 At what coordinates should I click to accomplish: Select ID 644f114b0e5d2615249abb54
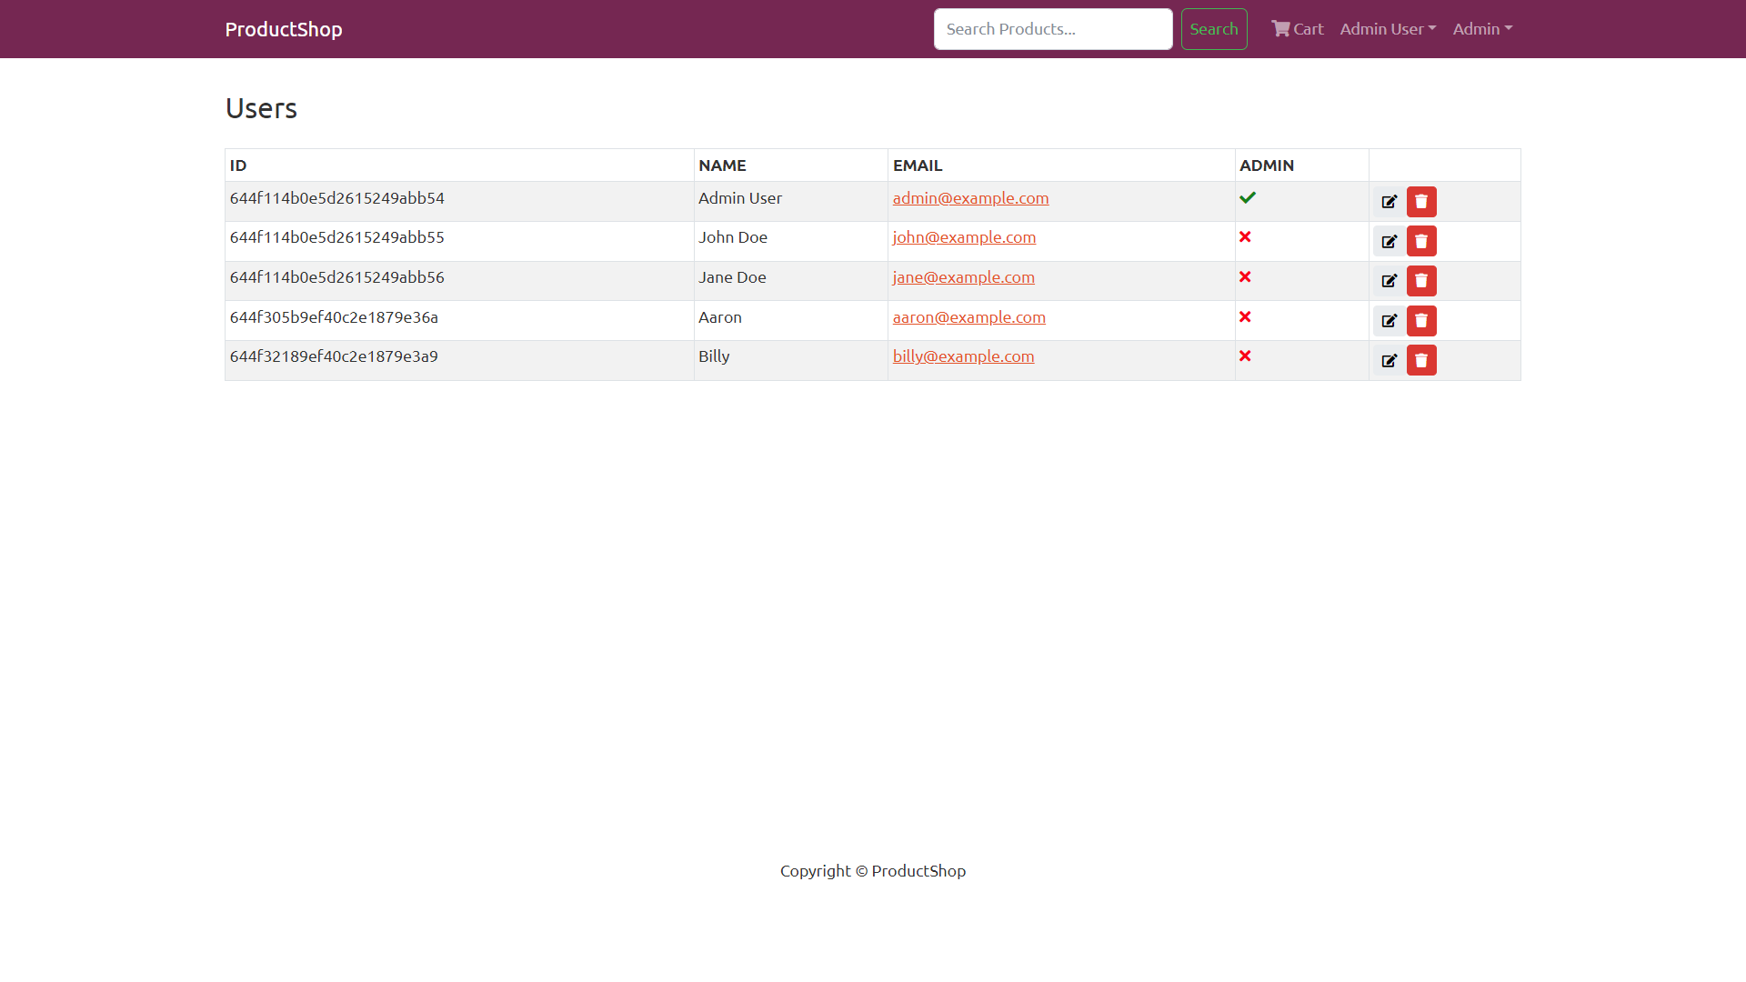pos(337,198)
